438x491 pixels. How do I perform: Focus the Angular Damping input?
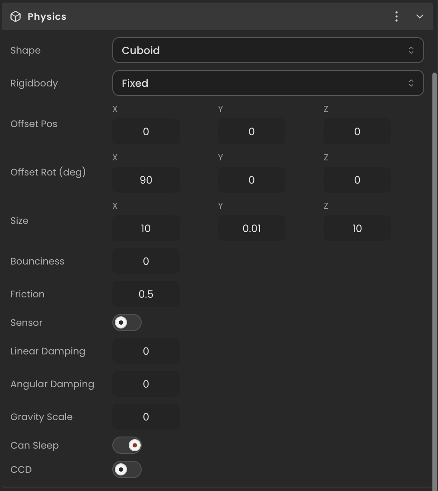(146, 384)
